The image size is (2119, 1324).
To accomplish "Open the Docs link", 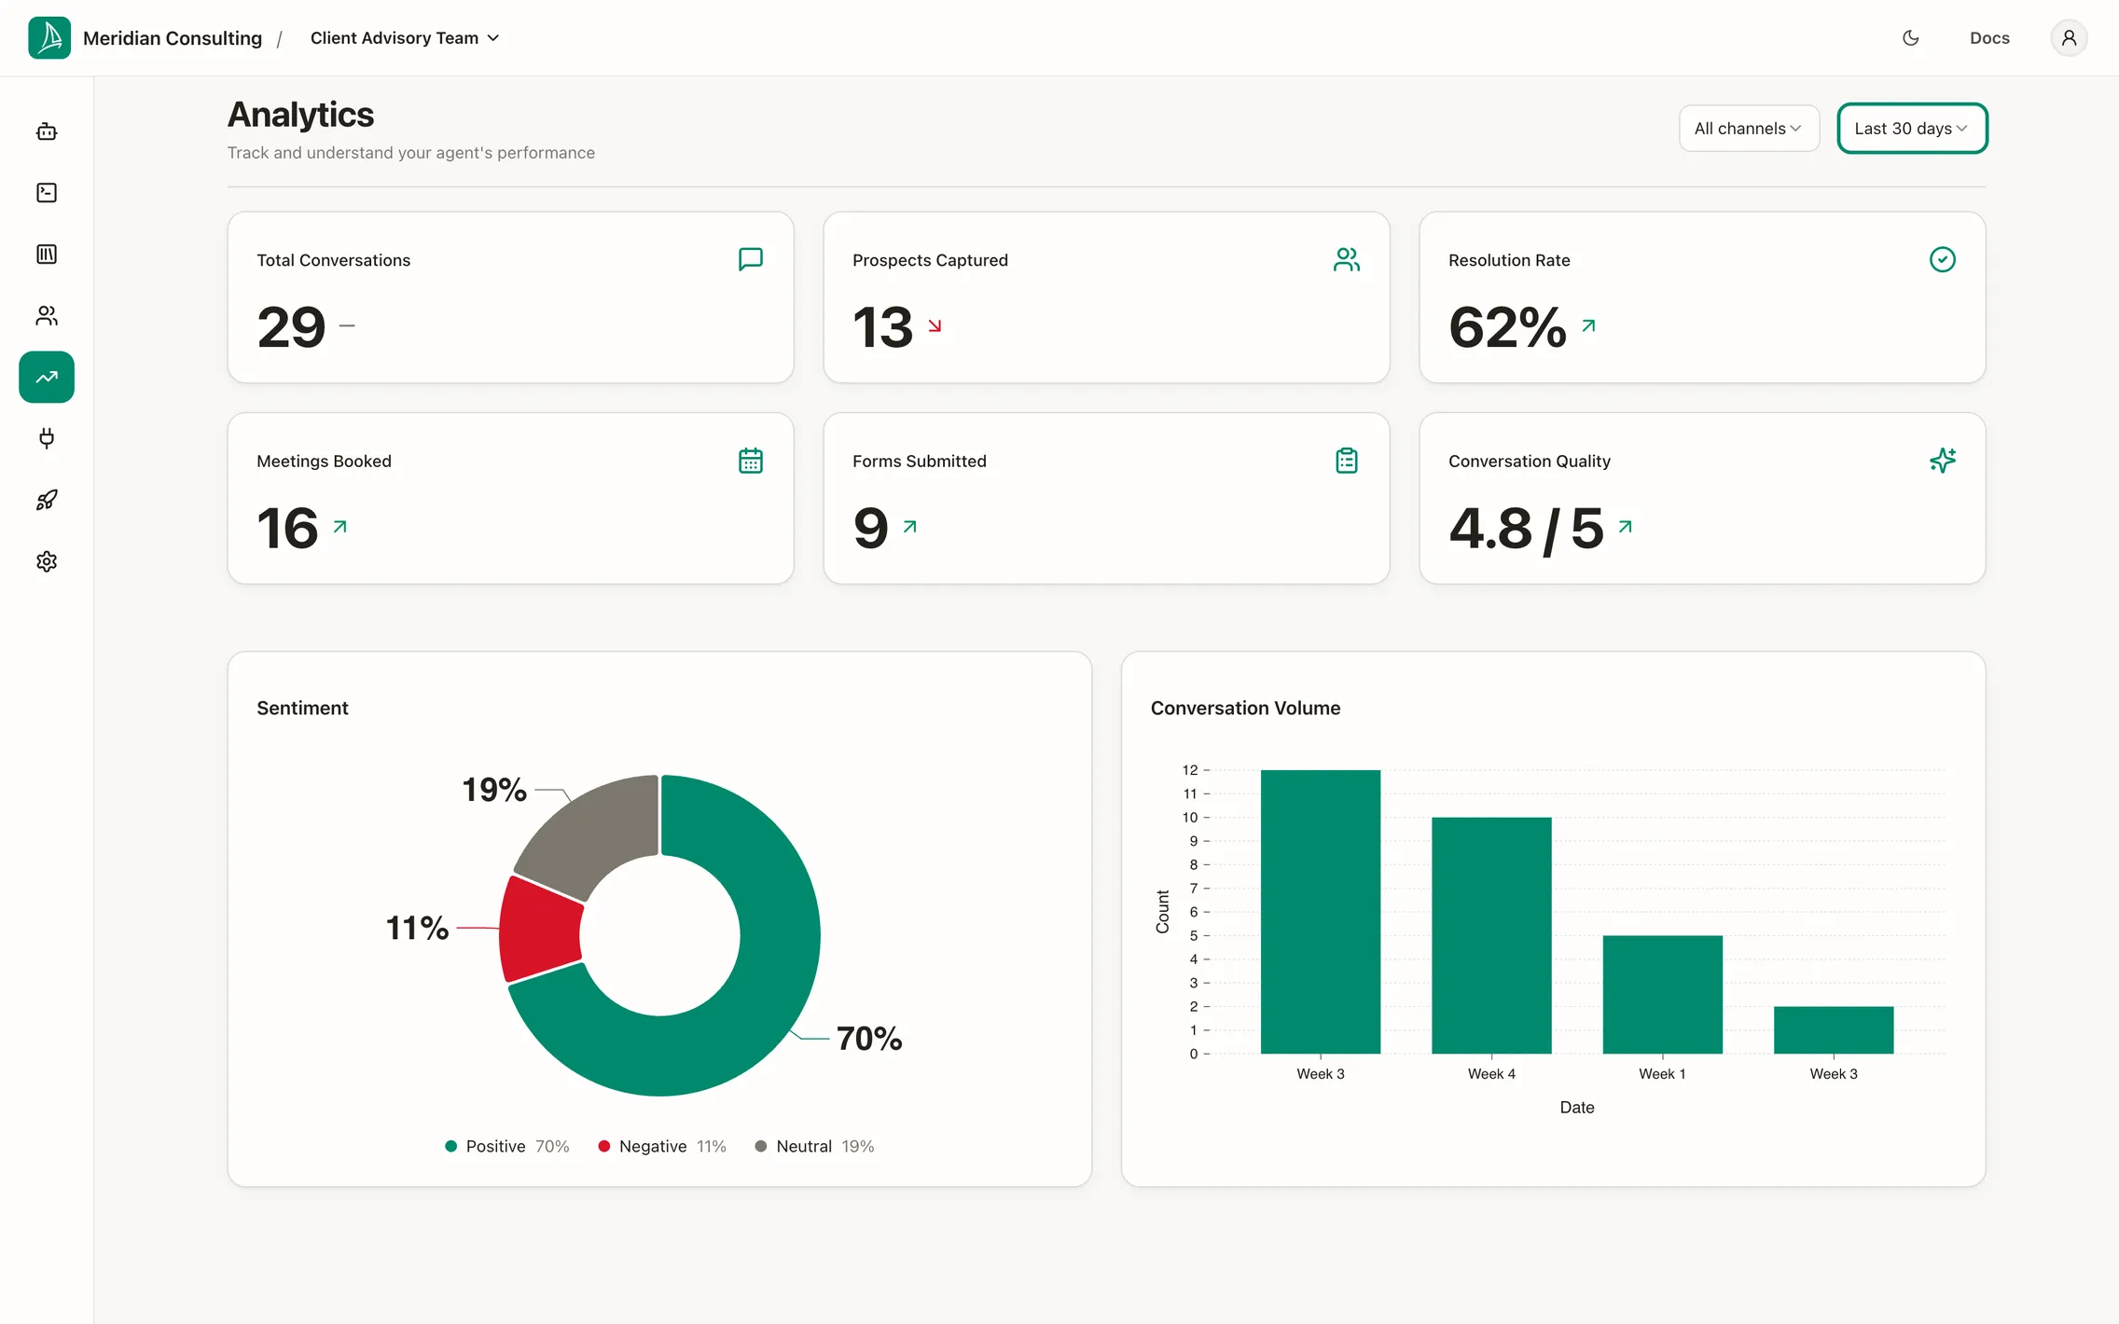I will [1989, 38].
